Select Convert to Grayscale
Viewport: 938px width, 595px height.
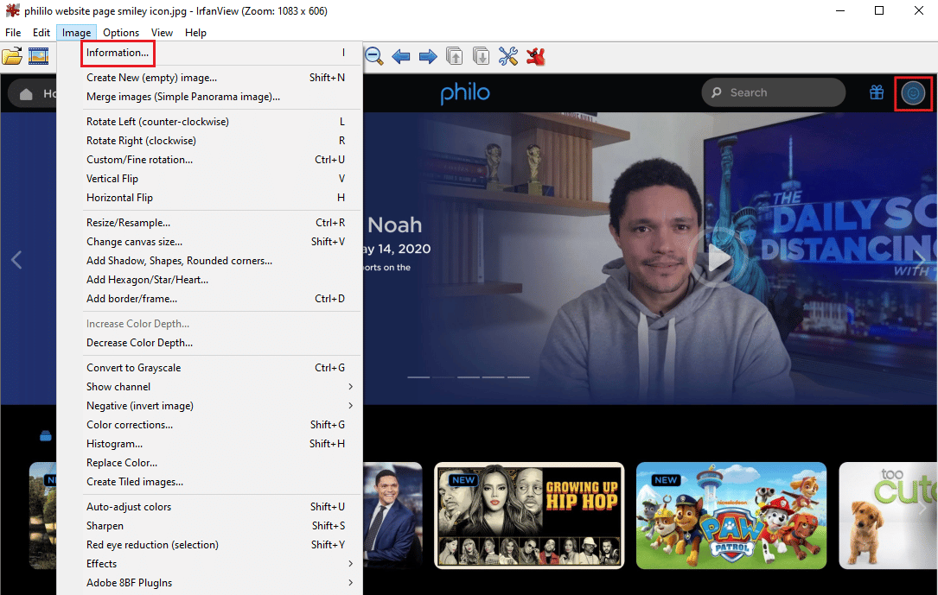[133, 368]
